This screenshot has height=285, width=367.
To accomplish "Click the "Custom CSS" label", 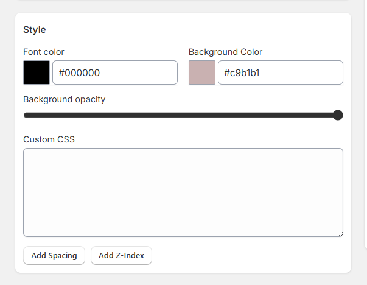I will pyautogui.click(x=49, y=139).
